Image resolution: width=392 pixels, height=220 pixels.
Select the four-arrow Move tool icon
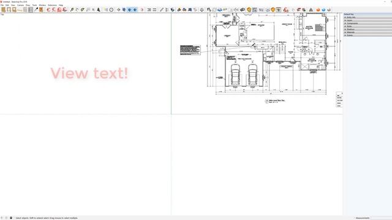click(118, 10)
